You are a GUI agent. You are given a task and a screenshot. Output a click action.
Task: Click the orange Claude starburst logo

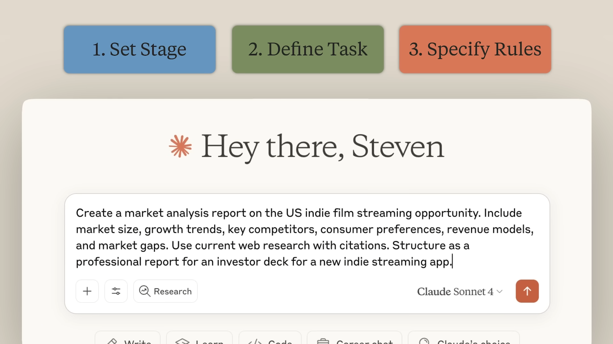point(180,146)
